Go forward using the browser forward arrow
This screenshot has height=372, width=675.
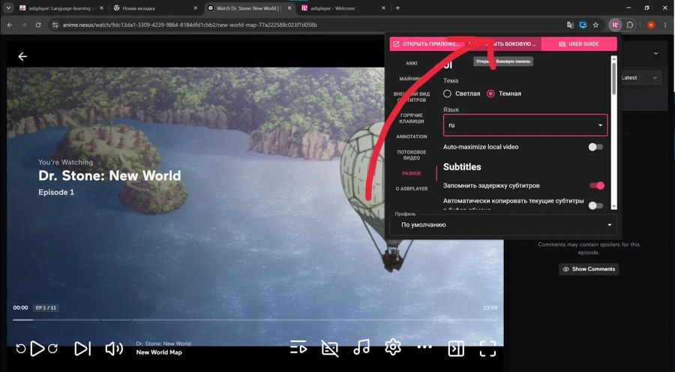tap(24, 25)
